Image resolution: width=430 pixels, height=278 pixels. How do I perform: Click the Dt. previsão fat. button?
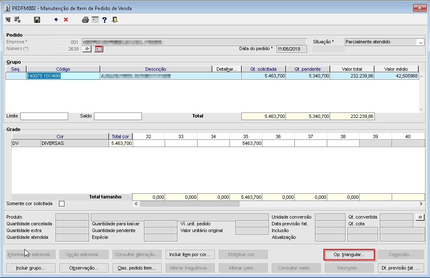tap(401, 268)
